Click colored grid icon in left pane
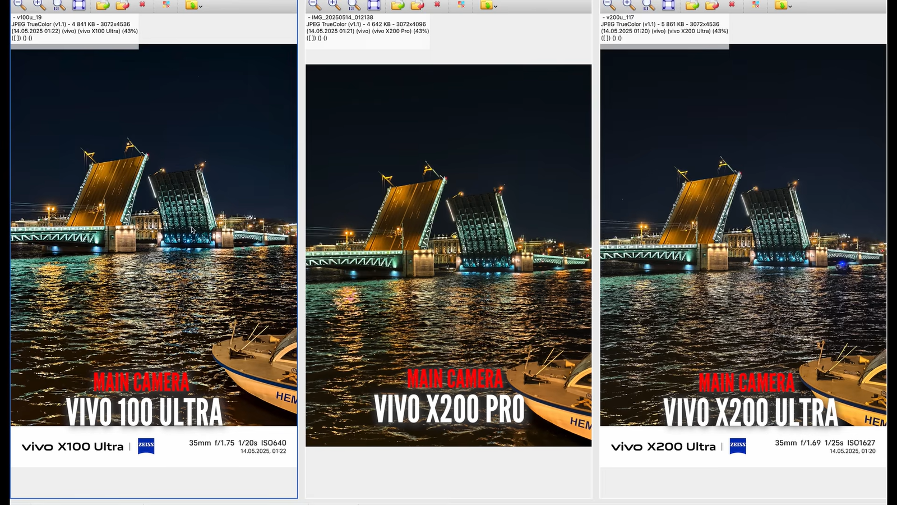The image size is (897, 505). click(167, 4)
